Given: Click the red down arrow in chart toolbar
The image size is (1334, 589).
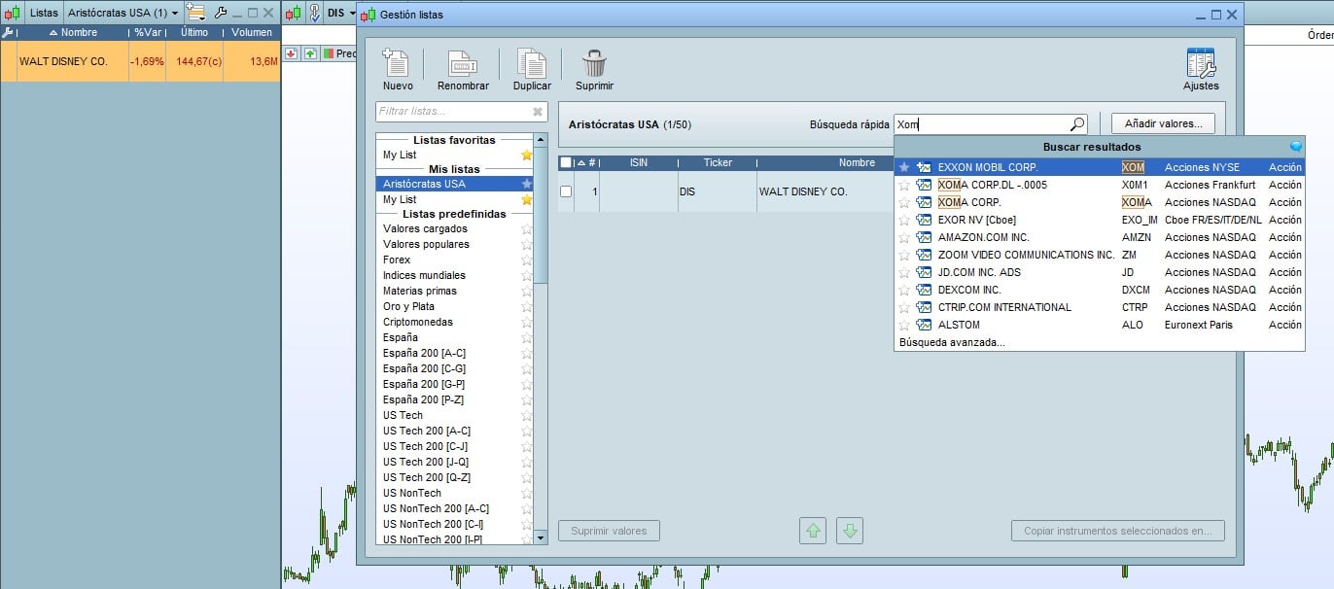Looking at the screenshot, I should pos(291,53).
